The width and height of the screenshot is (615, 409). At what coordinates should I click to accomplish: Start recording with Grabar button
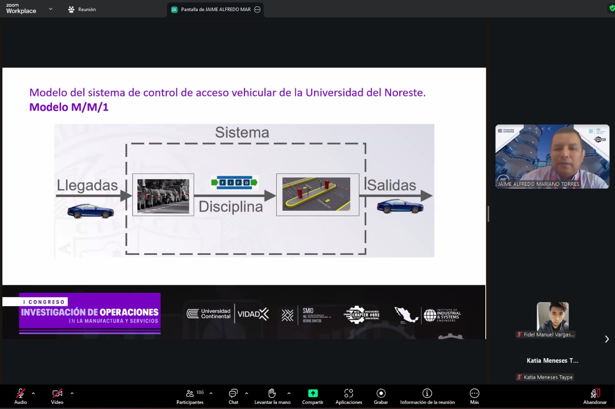tap(381, 396)
